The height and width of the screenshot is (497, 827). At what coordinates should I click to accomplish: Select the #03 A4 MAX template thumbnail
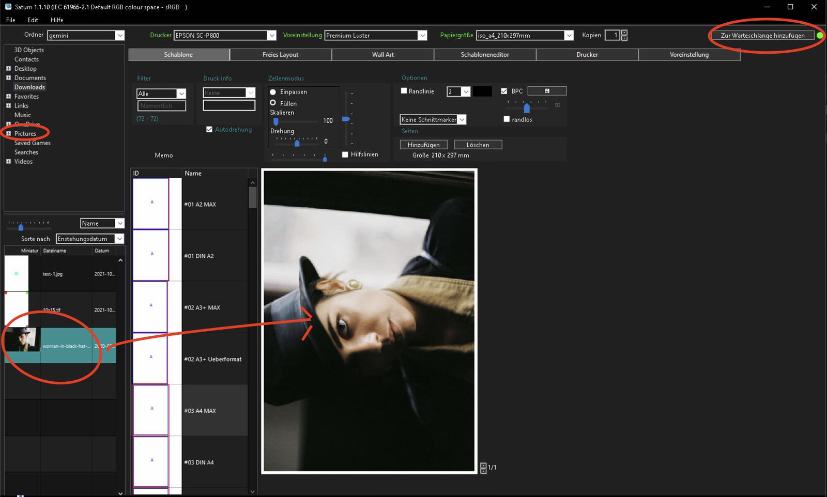(151, 410)
